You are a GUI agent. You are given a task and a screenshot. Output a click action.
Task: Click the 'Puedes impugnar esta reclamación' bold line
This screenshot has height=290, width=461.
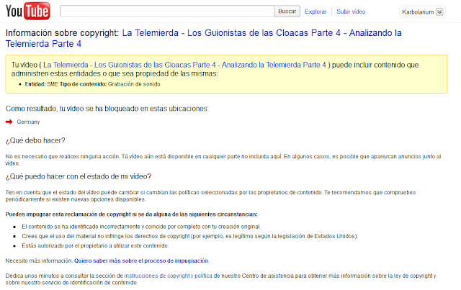coord(131,214)
